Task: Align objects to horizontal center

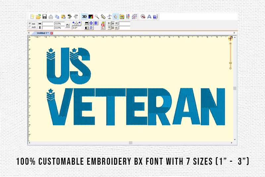Action: click(113, 23)
